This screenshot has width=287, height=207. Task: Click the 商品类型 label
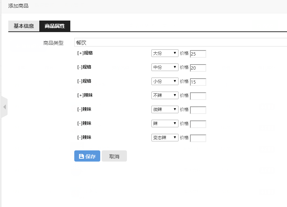pyautogui.click(x=53, y=43)
